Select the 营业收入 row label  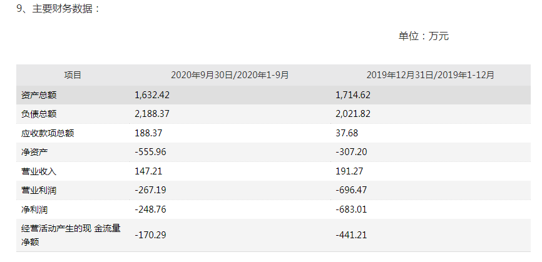pyautogui.click(x=35, y=171)
